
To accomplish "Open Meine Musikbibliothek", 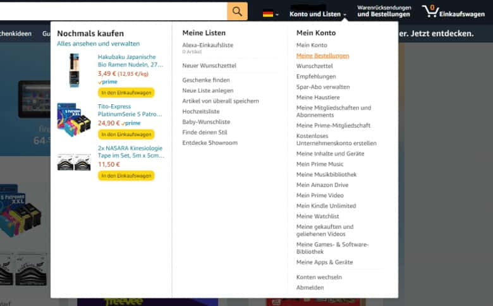I will (326, 174).
